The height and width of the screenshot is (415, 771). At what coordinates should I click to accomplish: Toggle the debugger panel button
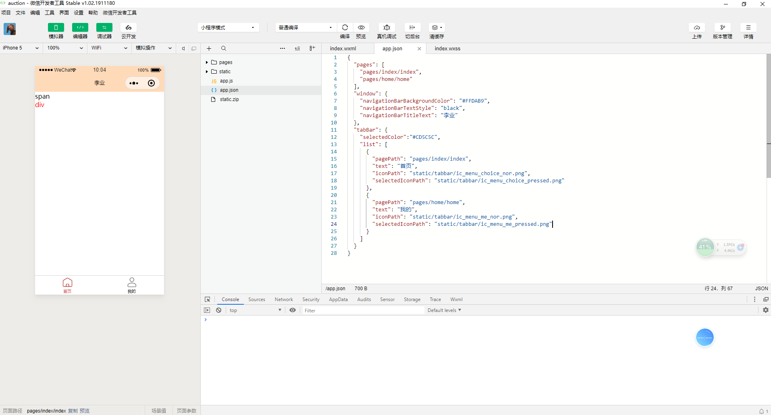104,27
